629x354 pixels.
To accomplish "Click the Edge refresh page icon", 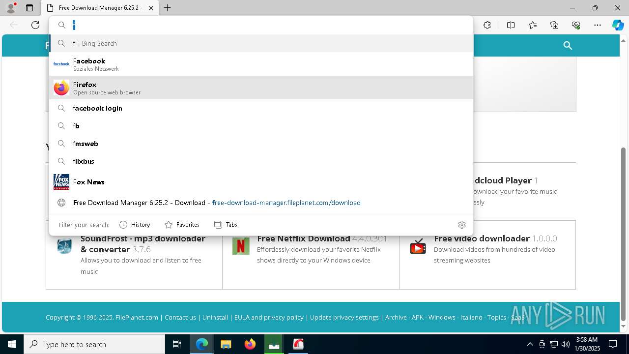I will click(35, 25).
